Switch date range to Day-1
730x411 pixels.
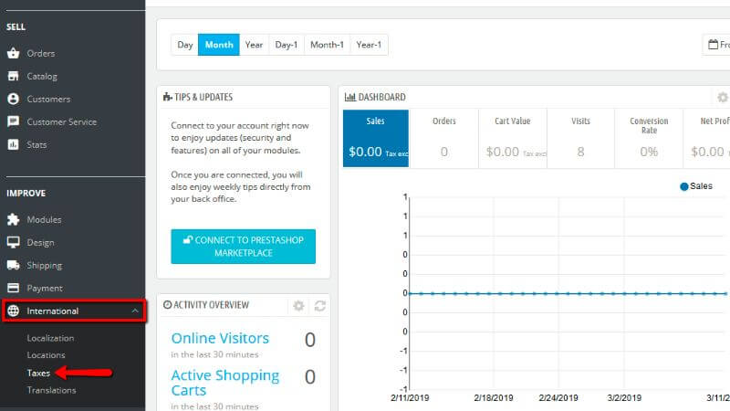click(x=287, y=45)
